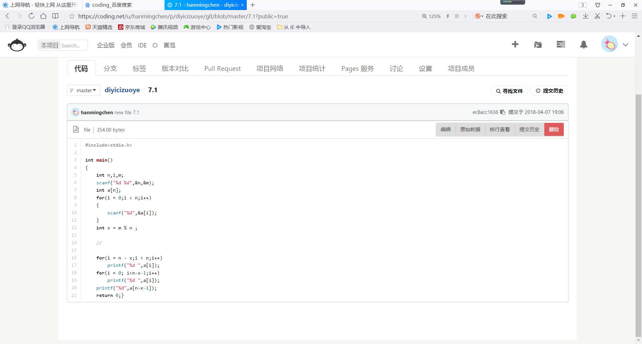Viewport: 642px width, 344px height.
Task: Open the browser hamburger menu
Action: (635, 16)
